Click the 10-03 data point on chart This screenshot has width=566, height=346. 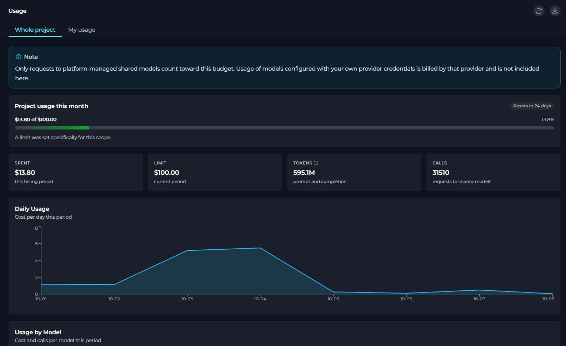(187, 251)
